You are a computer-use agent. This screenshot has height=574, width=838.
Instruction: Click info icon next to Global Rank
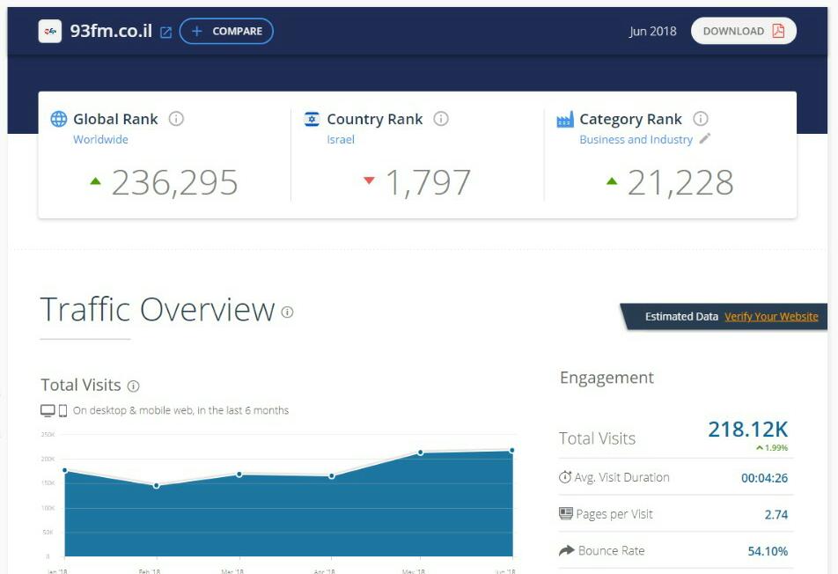(x=176, y=119)
